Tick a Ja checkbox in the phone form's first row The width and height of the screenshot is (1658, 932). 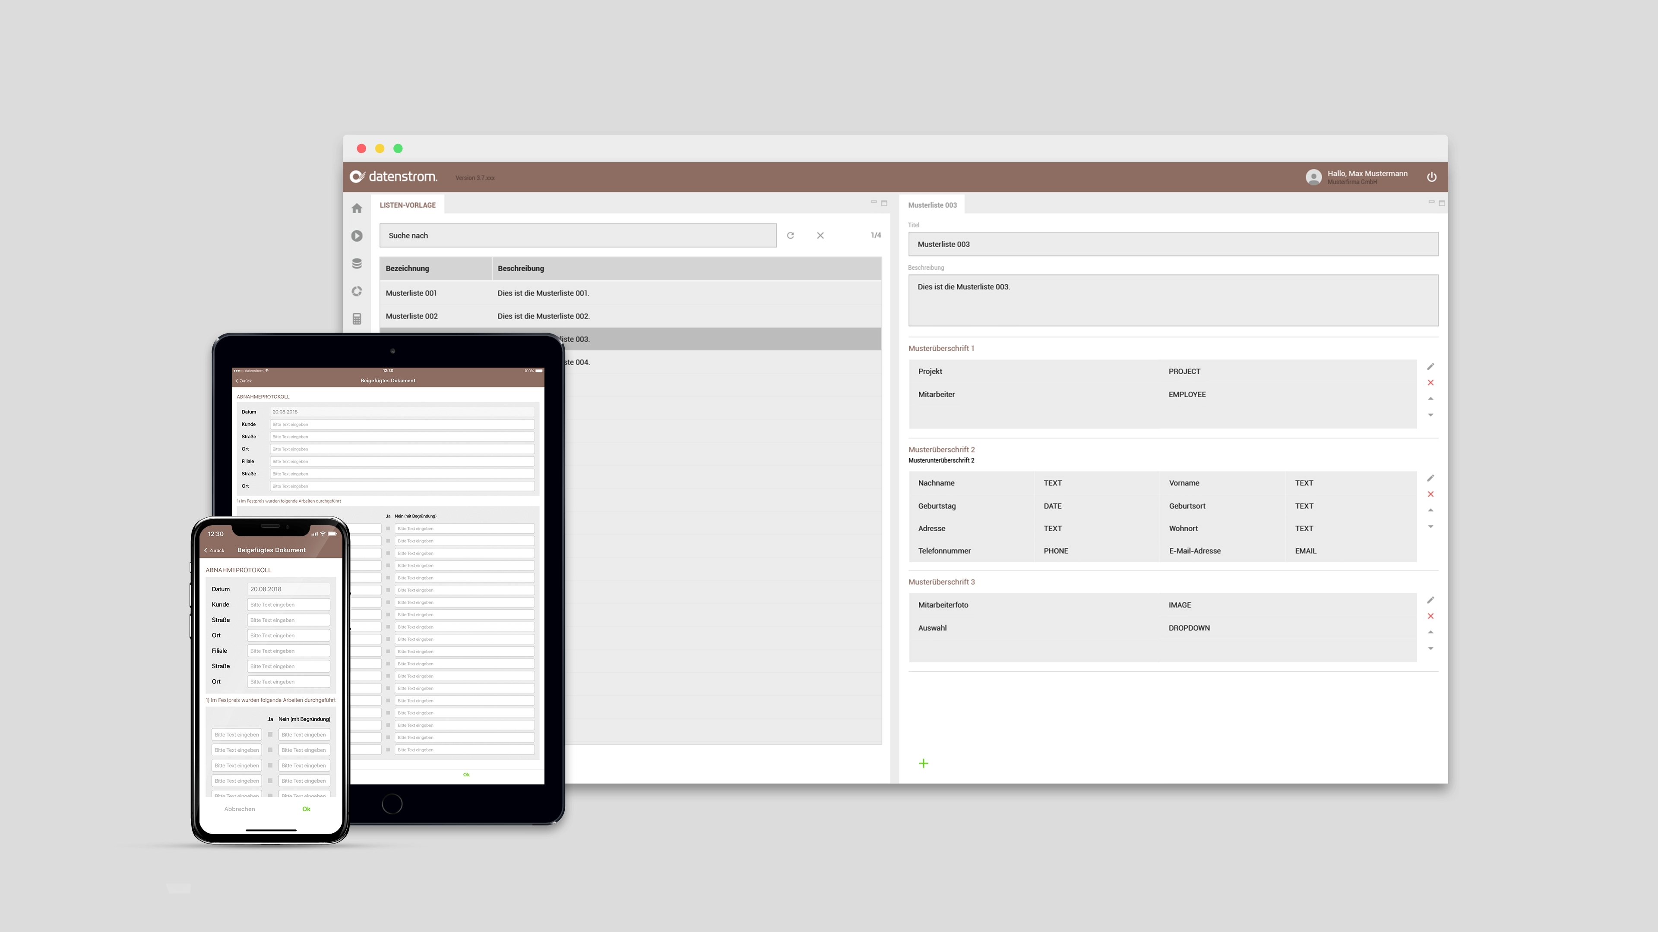click(x=270, y=734)
